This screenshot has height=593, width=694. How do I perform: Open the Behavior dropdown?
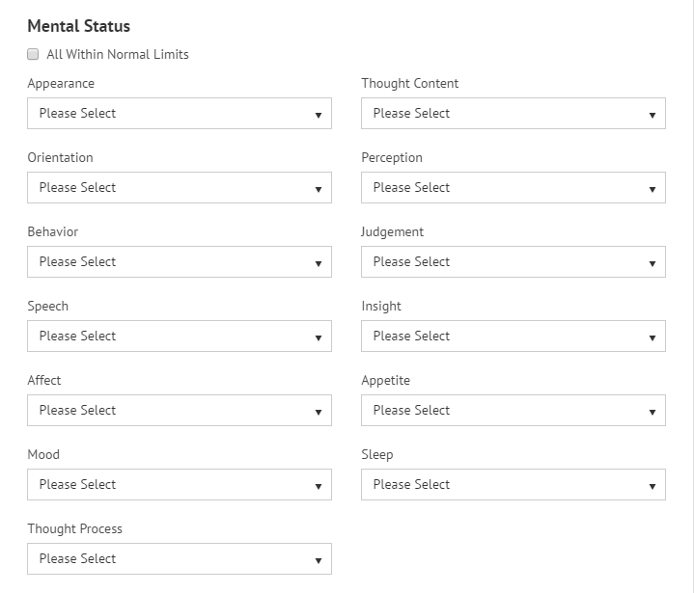pyautogui.click(x=180, y=262)
